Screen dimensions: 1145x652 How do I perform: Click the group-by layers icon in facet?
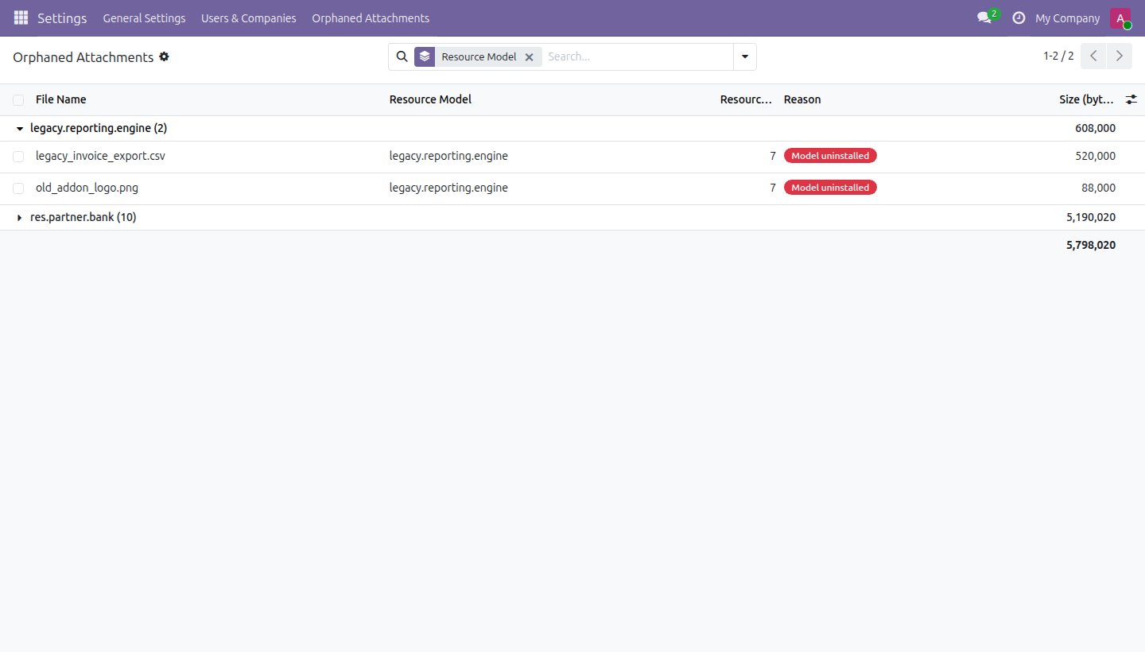point(425,56)
